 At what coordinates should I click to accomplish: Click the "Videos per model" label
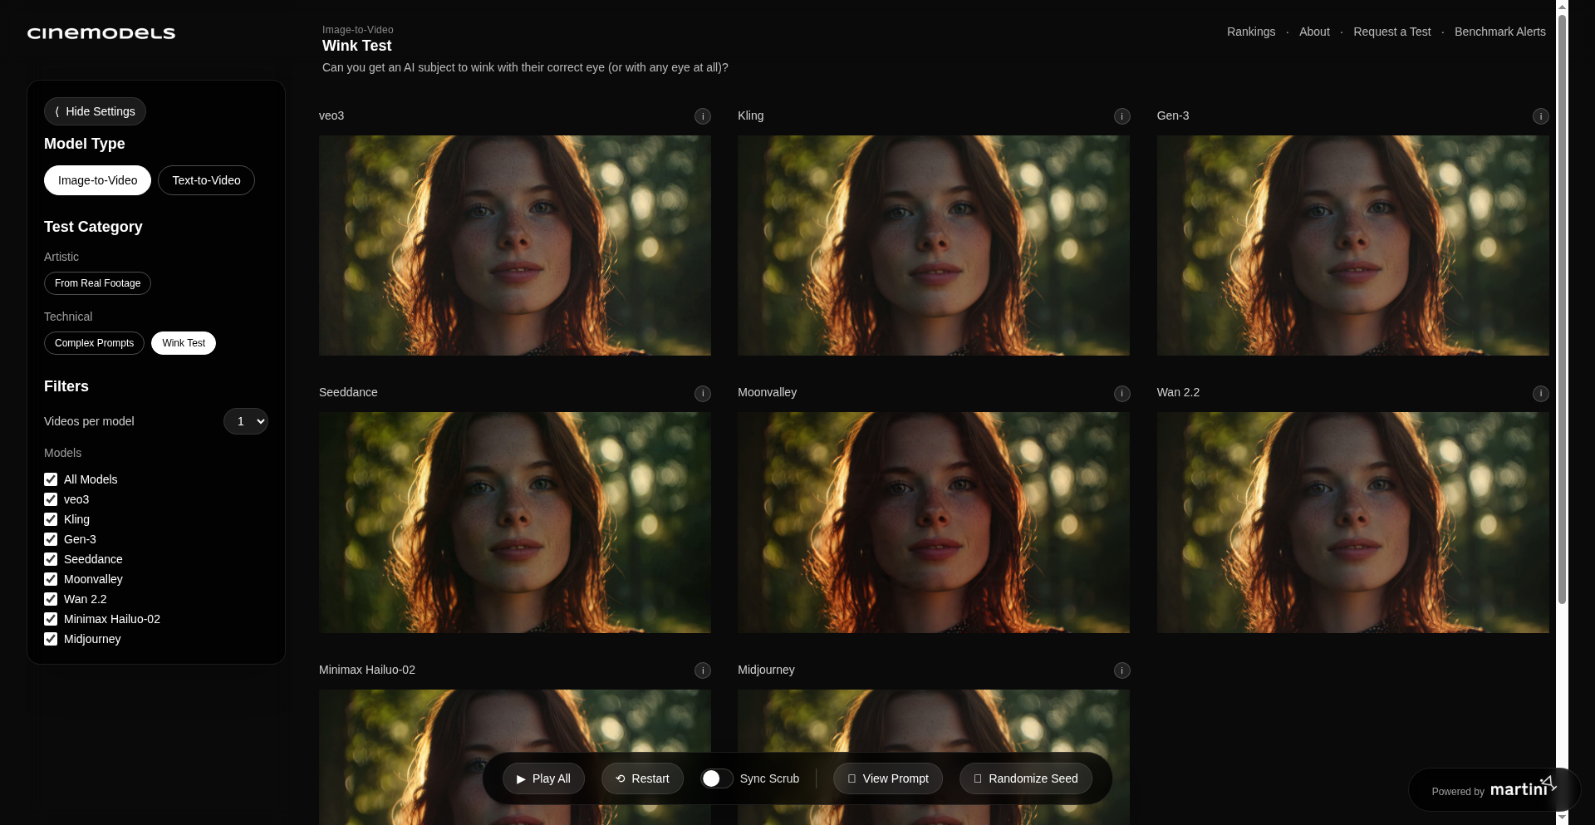(x=89, y=421)
